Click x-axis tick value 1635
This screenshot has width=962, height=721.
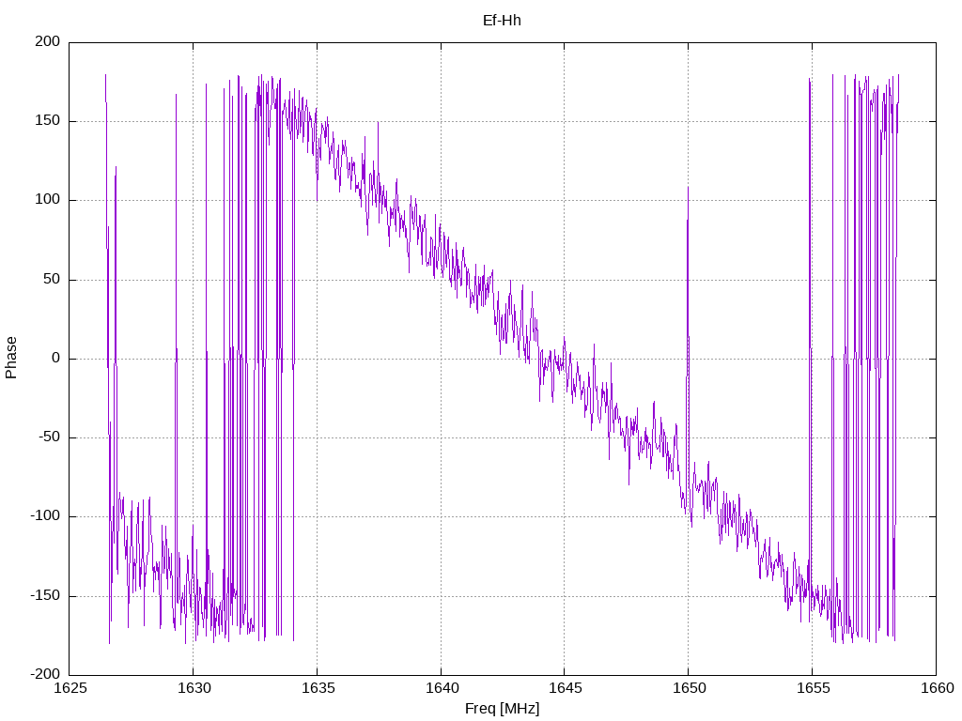318,688
